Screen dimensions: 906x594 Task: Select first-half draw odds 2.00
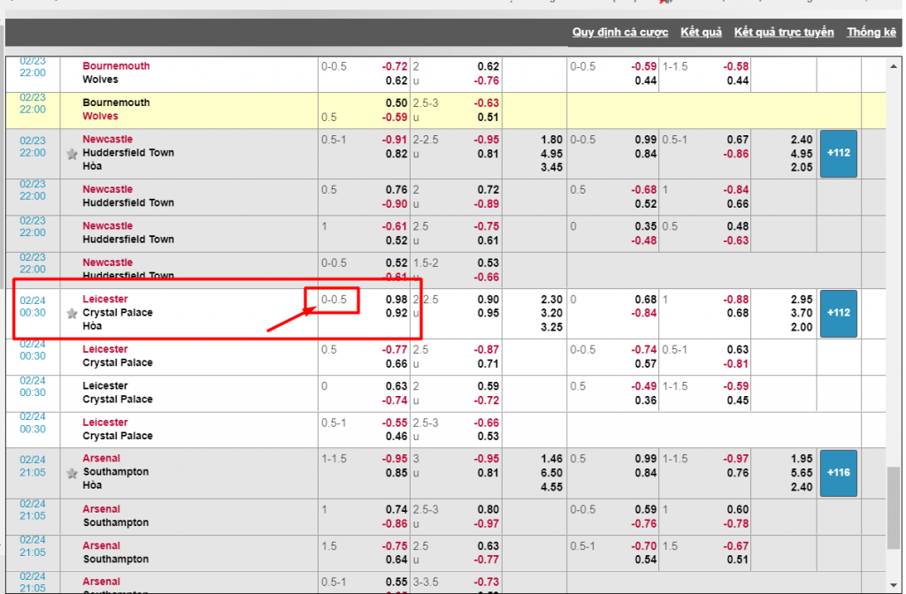tap(802, 327)
